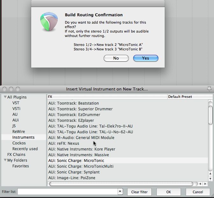The width and height of the screenshot is (214, 198).
Task: Open the FX Chains item
Action: (x=17, y=155)
